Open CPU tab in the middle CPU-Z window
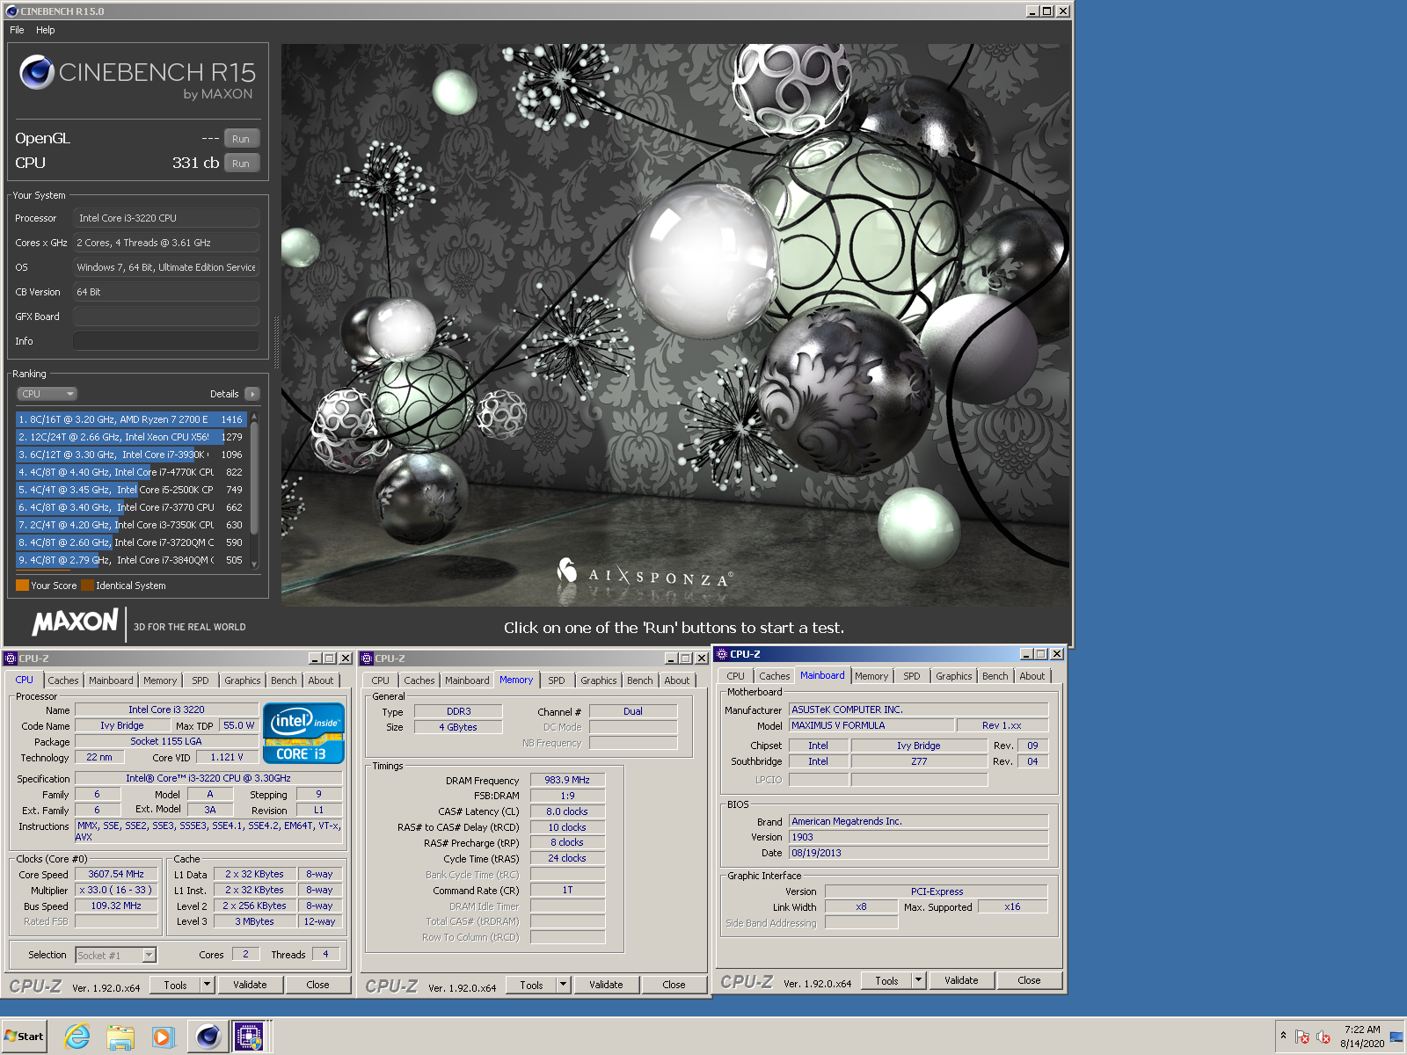Image resolution: width=1407 pixels, height=1055 pixels. click(381, 680)
